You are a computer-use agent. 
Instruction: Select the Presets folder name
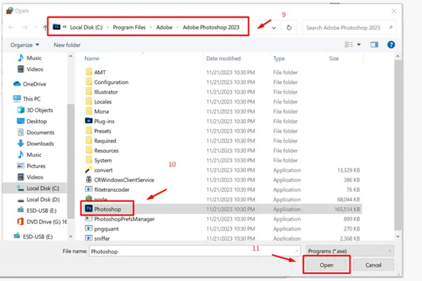(x=103, y=131)
